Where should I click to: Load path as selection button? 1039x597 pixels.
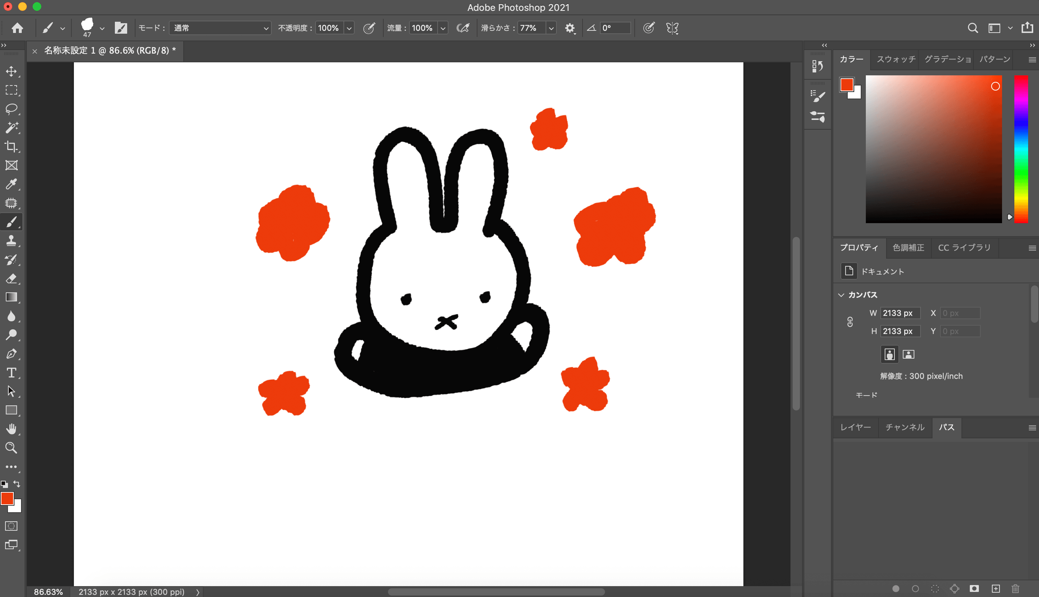(x=935, y=589)
